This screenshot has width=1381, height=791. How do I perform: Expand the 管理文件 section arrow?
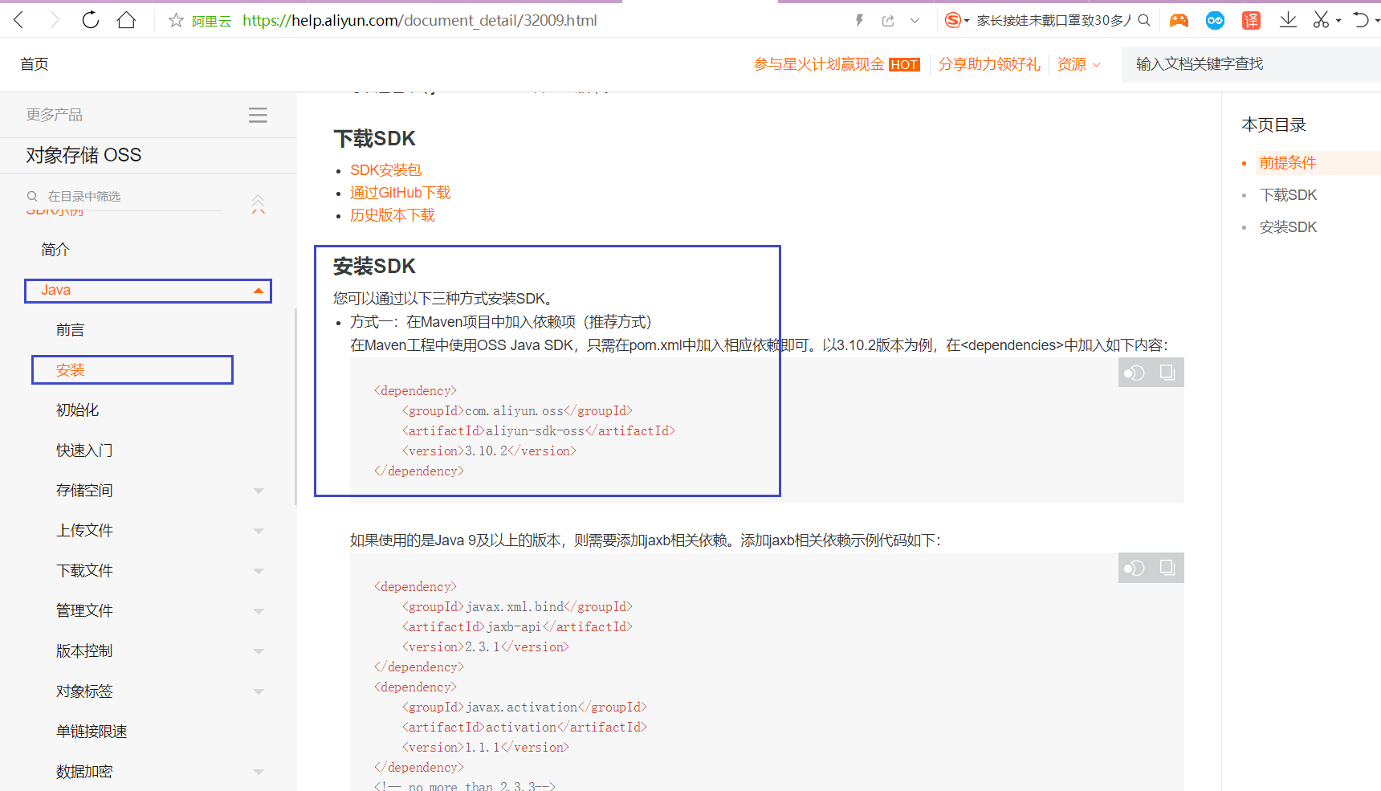[258, 611]
